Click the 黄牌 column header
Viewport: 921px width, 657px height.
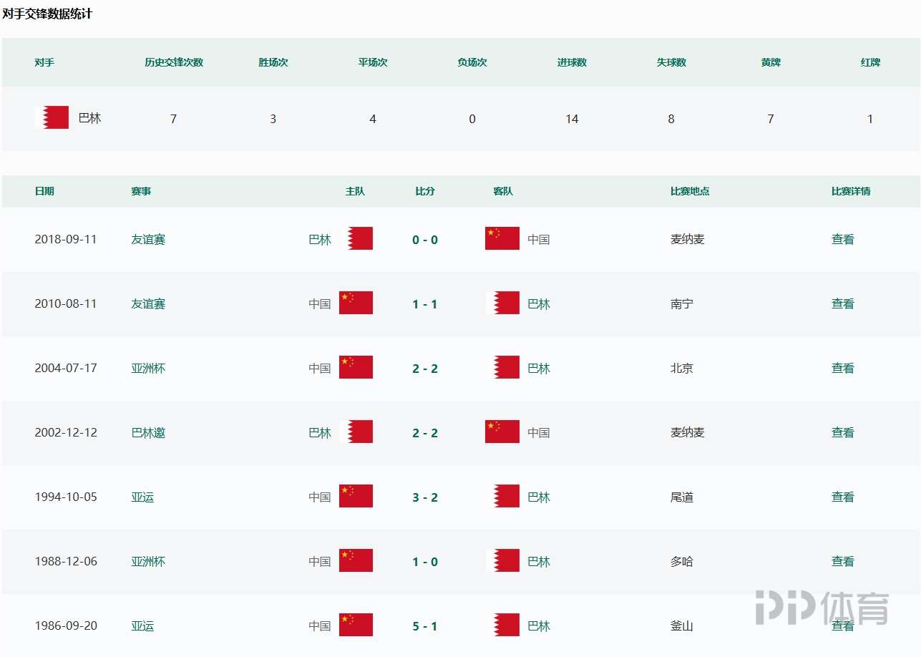(x=771, y=62)
